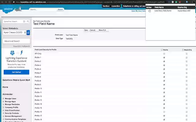Toggle Visible checkbox for Profile 1

click(164, 58)
